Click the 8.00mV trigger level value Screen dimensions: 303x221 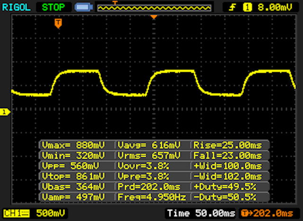point(275,8)
